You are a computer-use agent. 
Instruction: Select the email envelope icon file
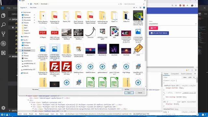tap(138, 50)
